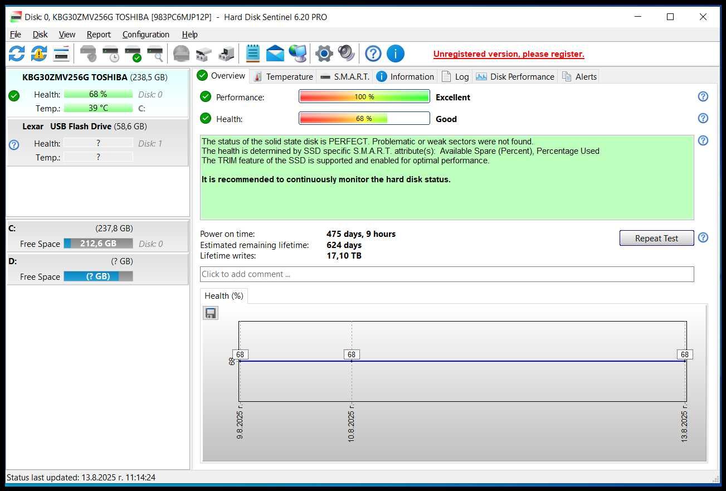
Task: Click help icon next to Performance bar
Action: [x=703, y=96]
